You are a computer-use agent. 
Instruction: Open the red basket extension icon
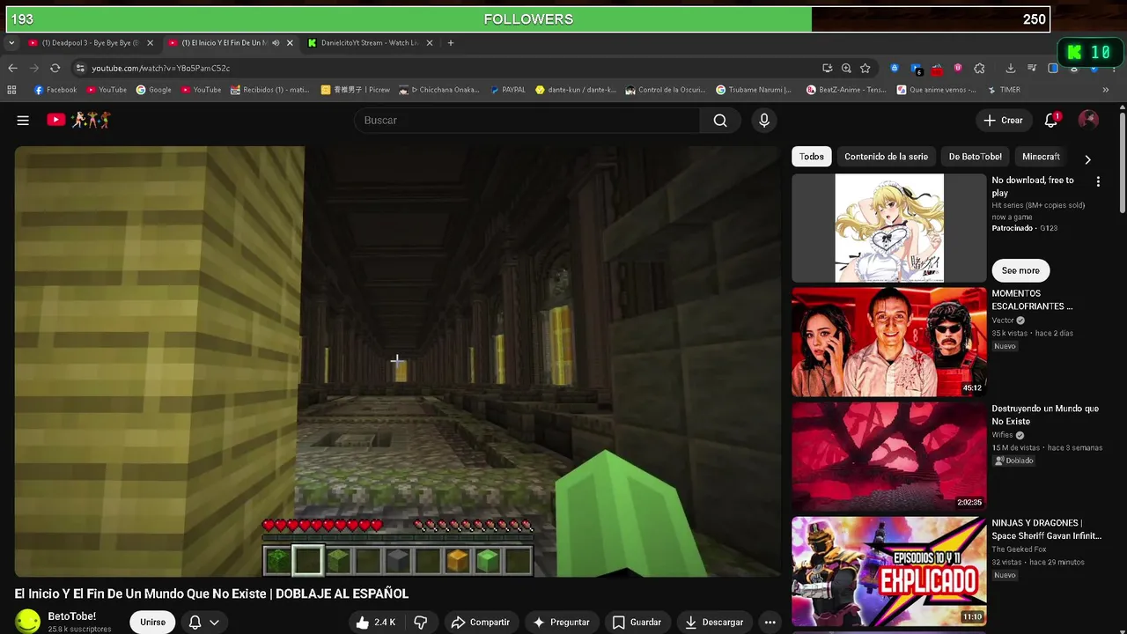937,69
